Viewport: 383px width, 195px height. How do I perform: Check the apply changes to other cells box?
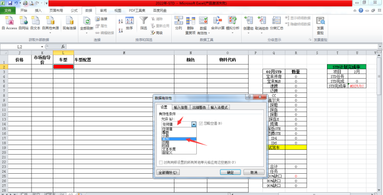[161, 162]
